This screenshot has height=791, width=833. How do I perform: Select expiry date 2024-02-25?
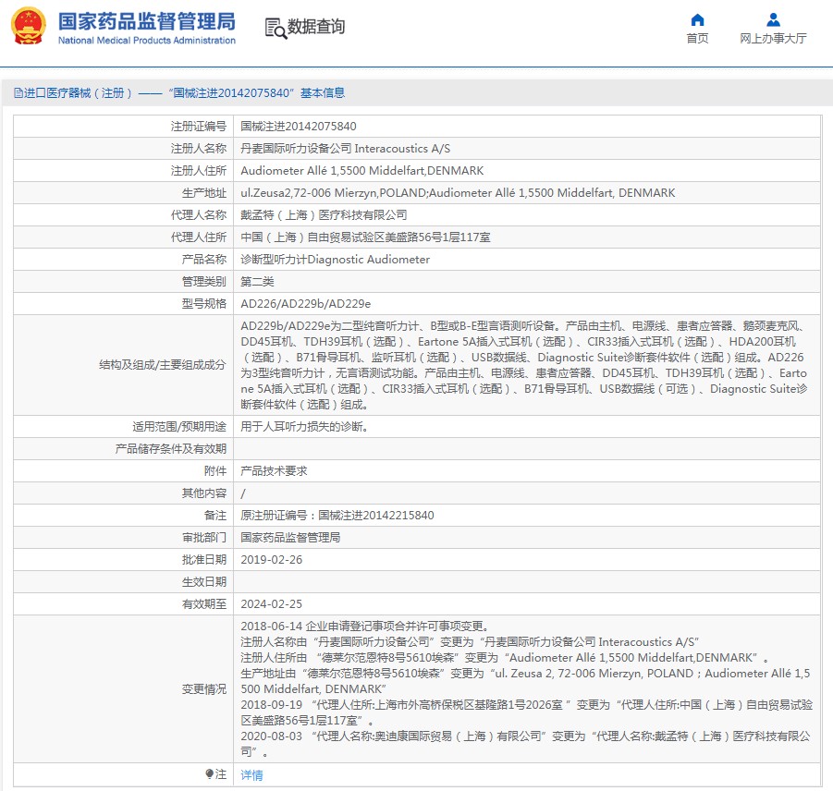click(271, 604)
